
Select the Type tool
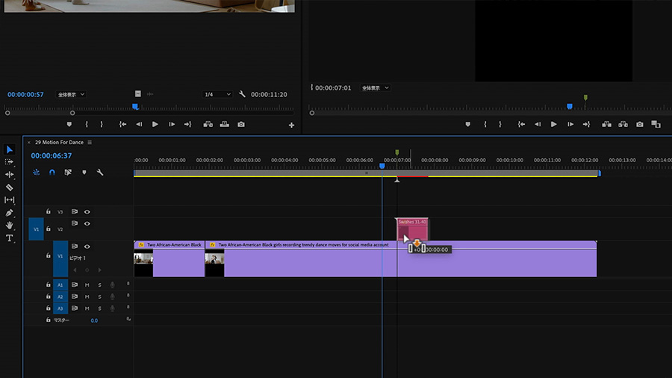pos(9,238)
